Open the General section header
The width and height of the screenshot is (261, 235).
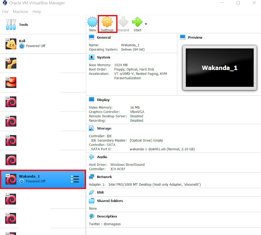(104, 37)
